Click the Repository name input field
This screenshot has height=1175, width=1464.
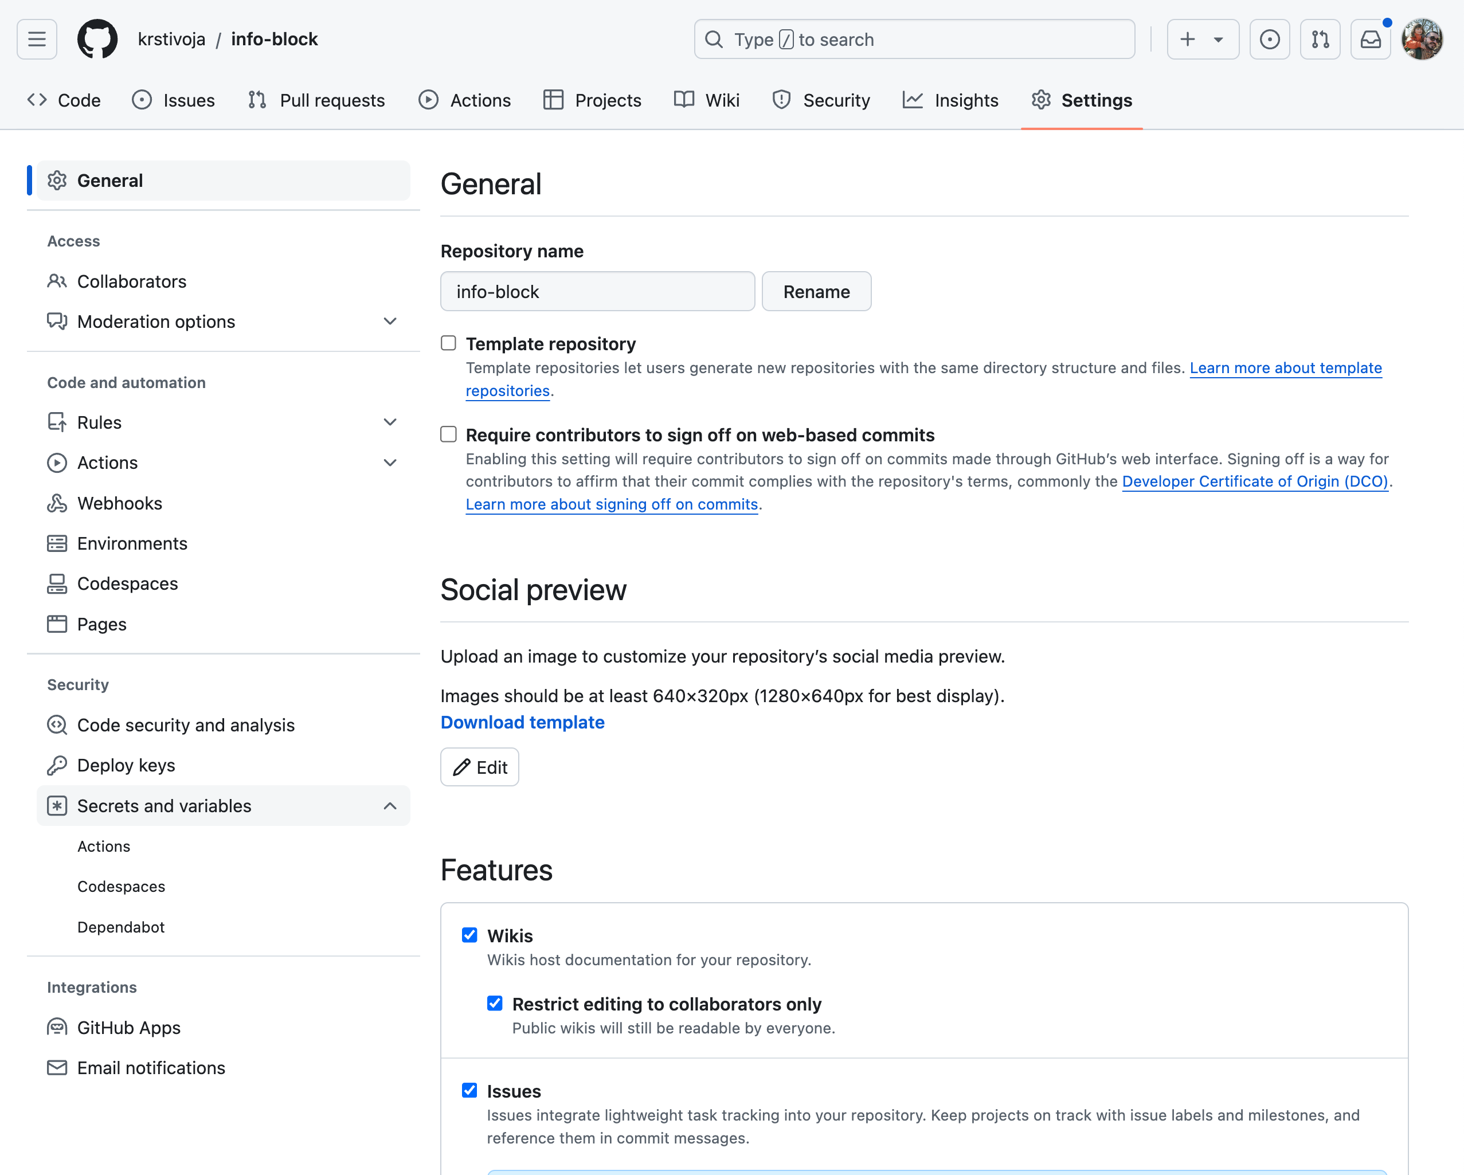click(x=597, y=291)
